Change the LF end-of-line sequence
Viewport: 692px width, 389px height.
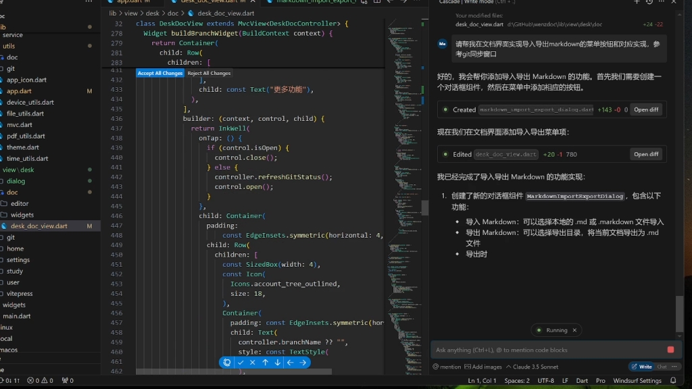(565, 380)
